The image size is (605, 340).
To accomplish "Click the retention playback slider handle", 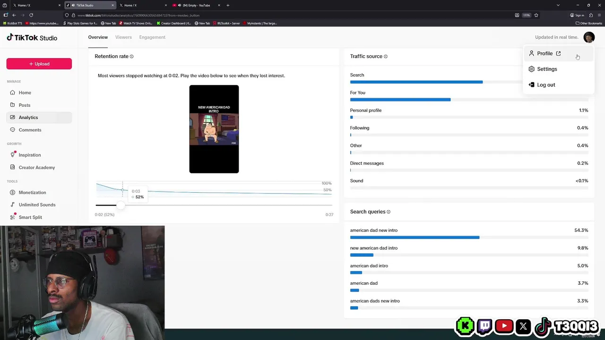I will pyautogui.click(x=121, y=205).
